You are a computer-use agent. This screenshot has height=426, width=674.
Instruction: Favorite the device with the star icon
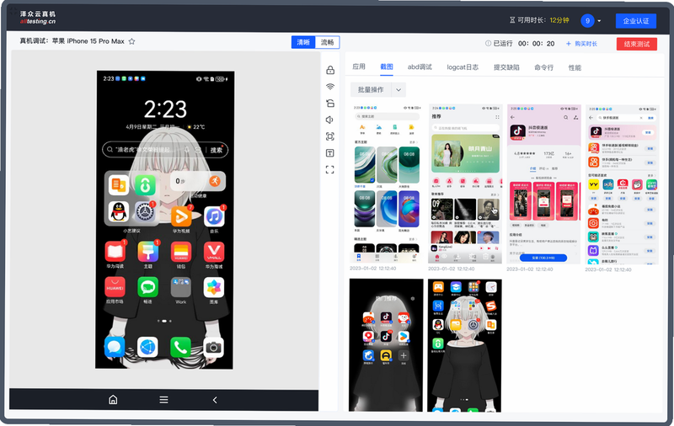pos(132,41)
